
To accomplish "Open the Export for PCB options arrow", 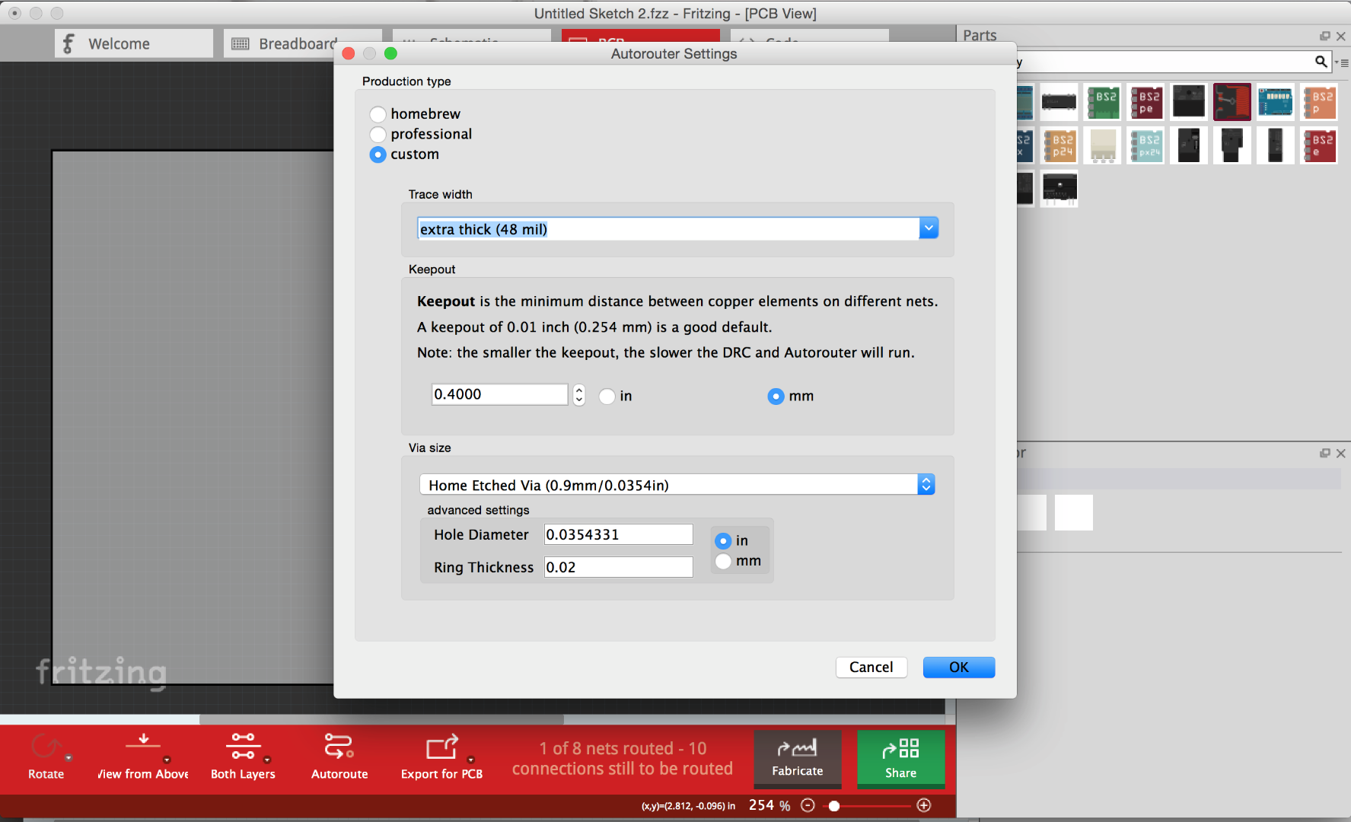I will [471, 760].
